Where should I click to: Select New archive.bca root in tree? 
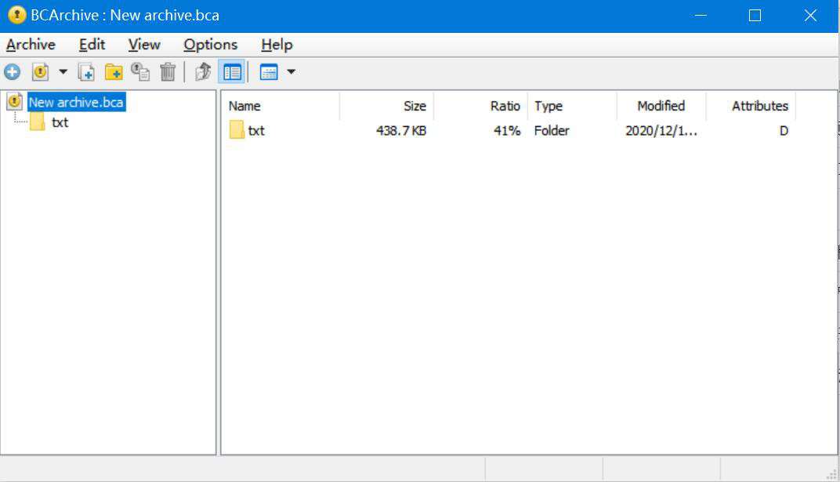point(75,103)
